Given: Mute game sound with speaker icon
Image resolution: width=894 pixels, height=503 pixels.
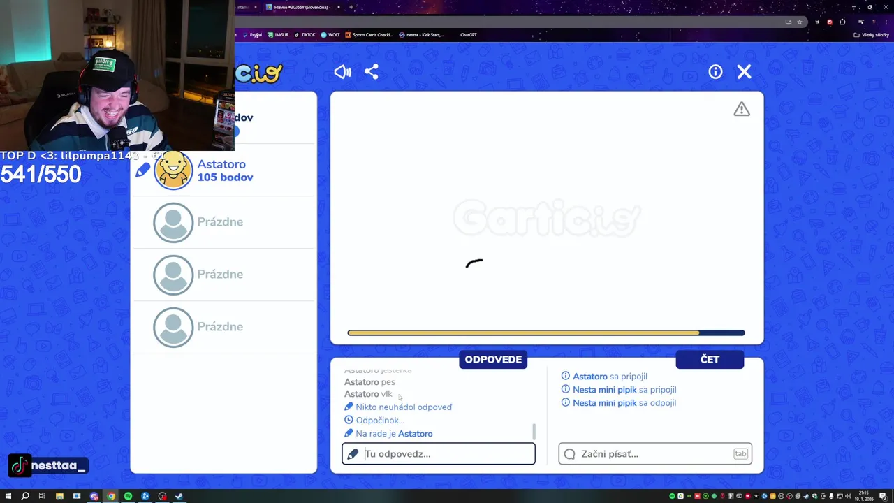Looking at the screenshot, I should pyautogui.click(x=342, y=72).
